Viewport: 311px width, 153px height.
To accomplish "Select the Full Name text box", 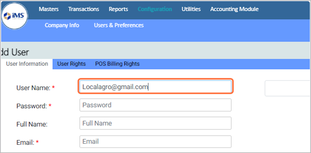I will pos(155,123).
